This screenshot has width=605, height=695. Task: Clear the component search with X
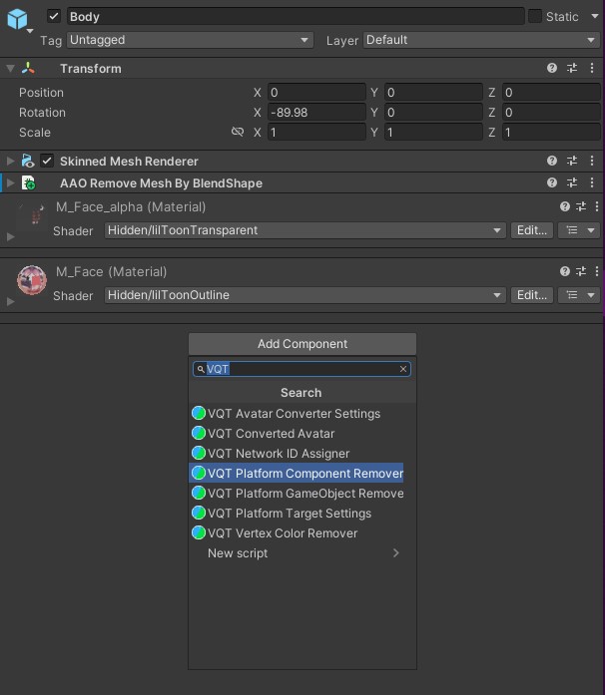pyautogui.click(x=403, y=369)
